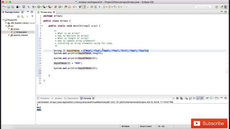This screenshot has height=129, width=230.
Task: Minimize the Package Explorer panel
Action: (28, 12)
